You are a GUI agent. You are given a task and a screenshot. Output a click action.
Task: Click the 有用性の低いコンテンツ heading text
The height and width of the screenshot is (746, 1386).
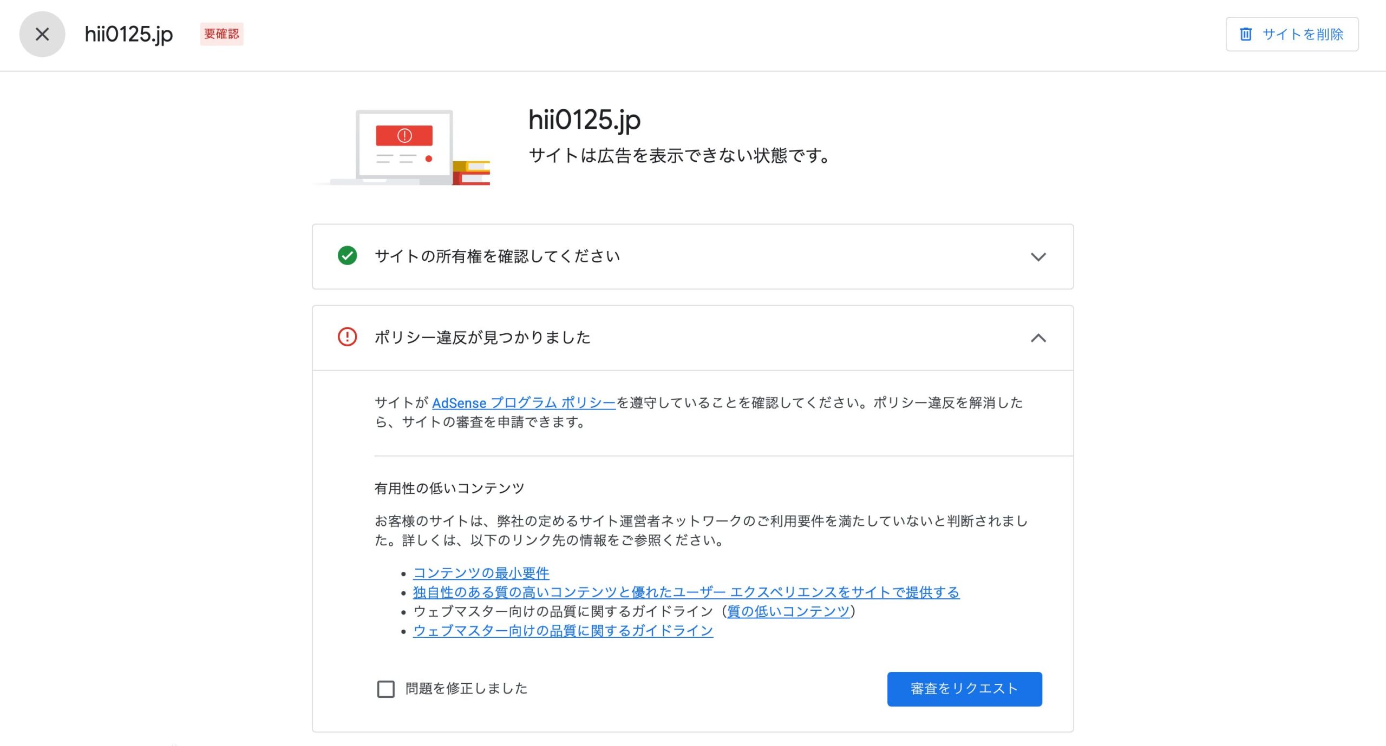449,488
